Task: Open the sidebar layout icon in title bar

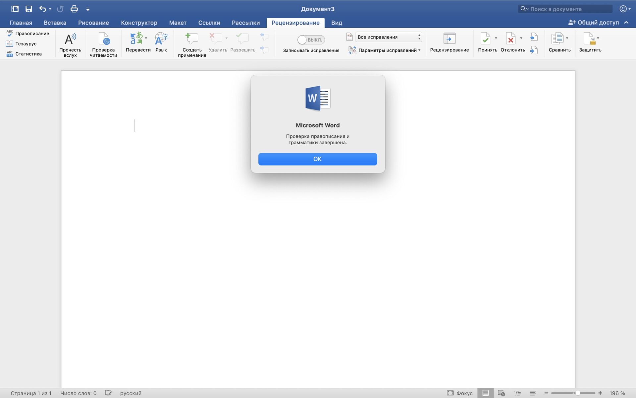Action: coord(15,9)
